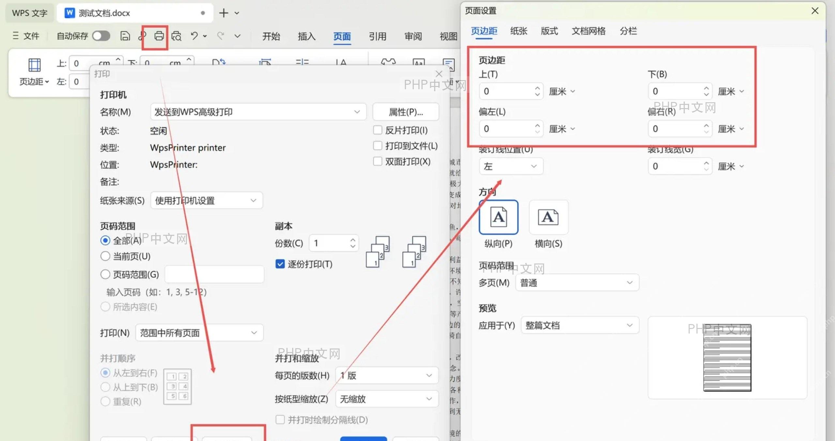This screenshot has height=441, width=835.
Task: Select the 横向 landscape orientation icon
Action: (548, 217)
